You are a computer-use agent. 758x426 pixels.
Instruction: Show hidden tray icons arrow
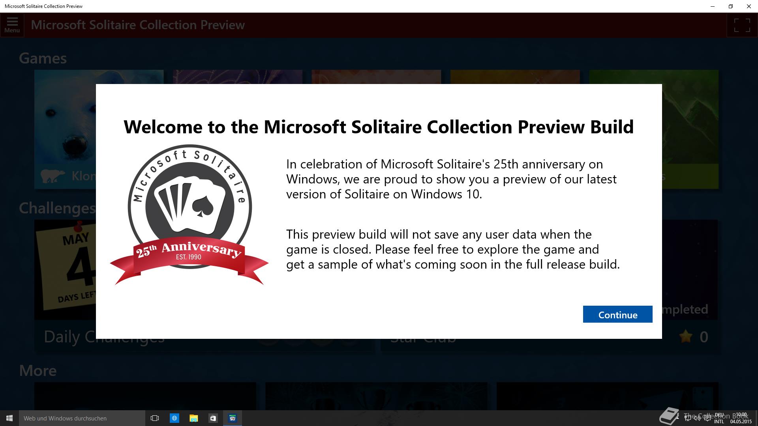678,418
